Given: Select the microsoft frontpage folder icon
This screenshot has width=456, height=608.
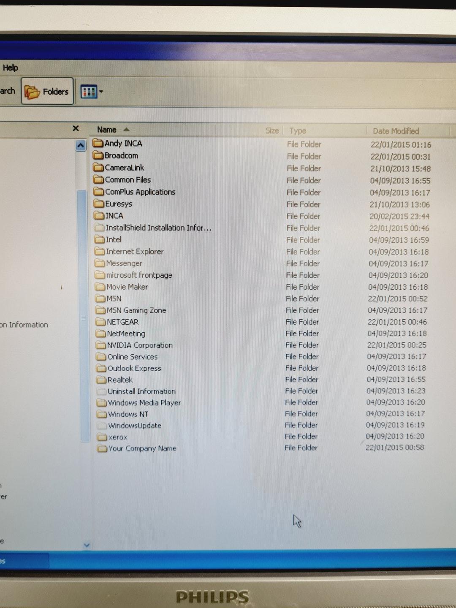Looking at the screenshot, I should (100, 275).
